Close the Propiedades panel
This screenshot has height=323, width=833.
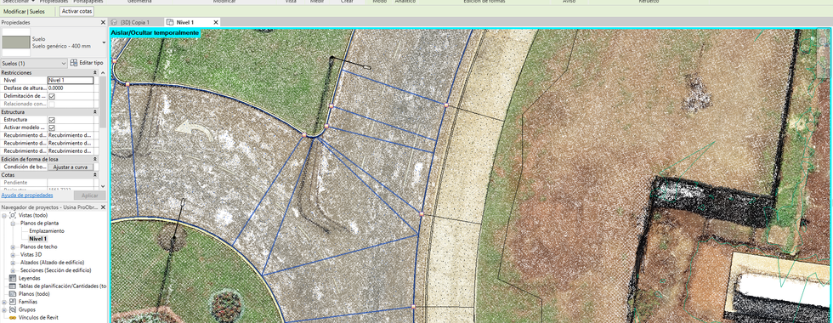103,23
